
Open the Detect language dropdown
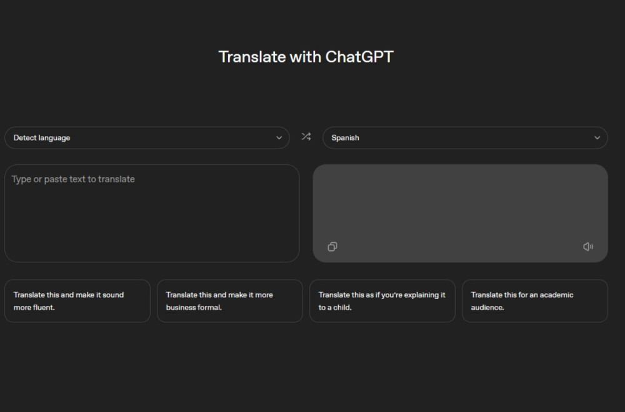147,137
